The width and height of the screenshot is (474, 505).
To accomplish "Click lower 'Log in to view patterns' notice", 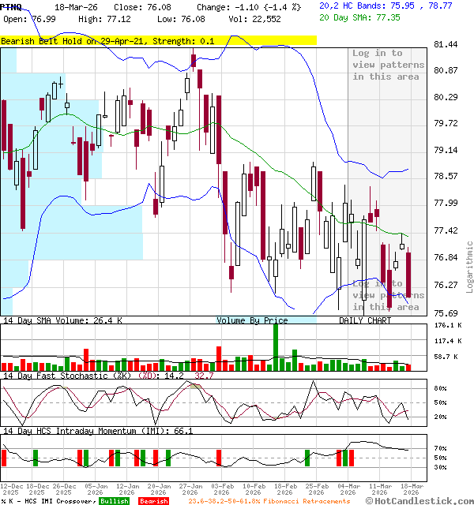I will click(388, 295).
